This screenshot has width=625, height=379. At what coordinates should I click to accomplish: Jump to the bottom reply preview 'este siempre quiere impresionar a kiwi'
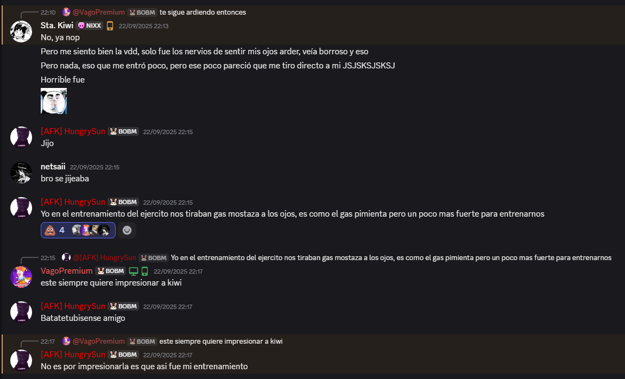coord(221,342)
